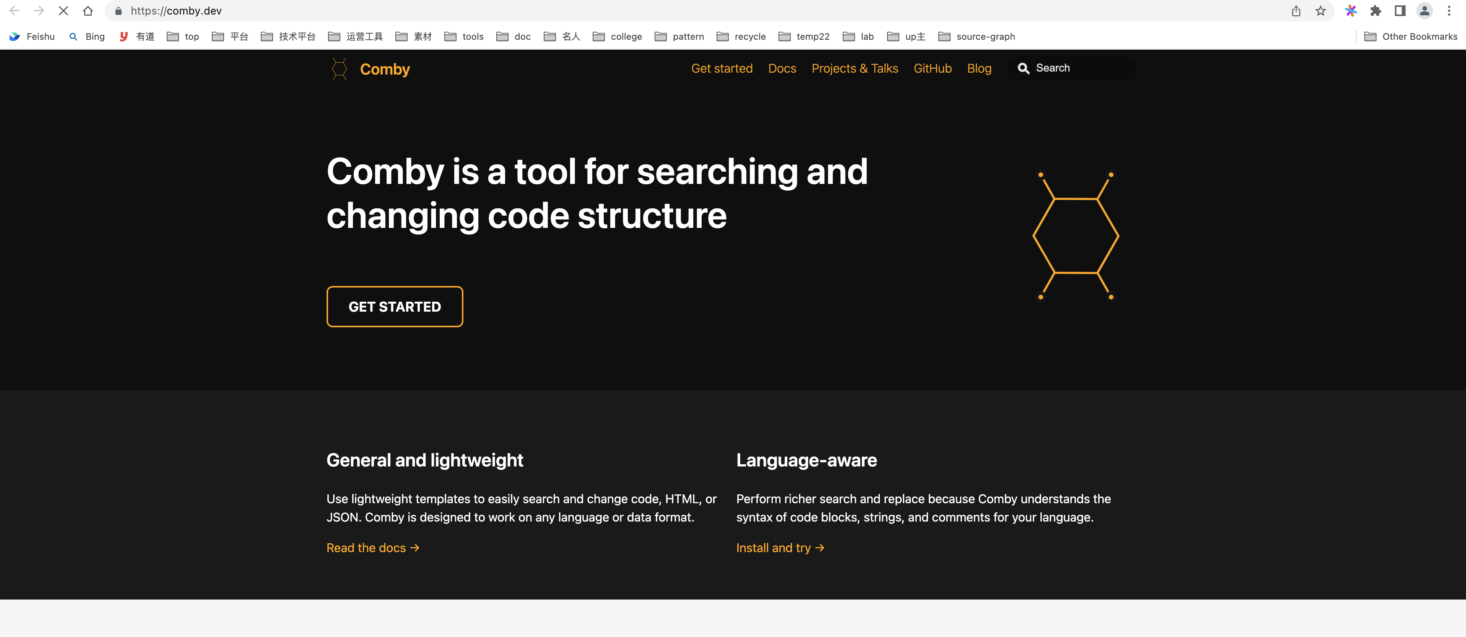Open the Bing bookmark

[x=87, y=36]
